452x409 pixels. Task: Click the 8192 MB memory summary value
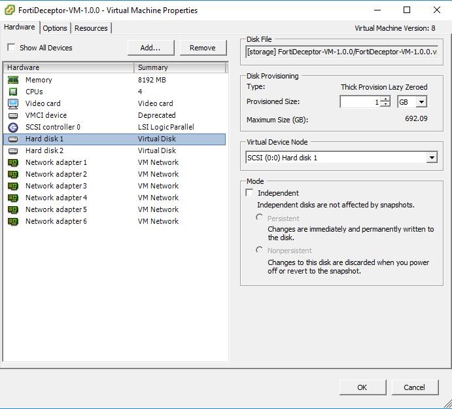click(152, 80)
